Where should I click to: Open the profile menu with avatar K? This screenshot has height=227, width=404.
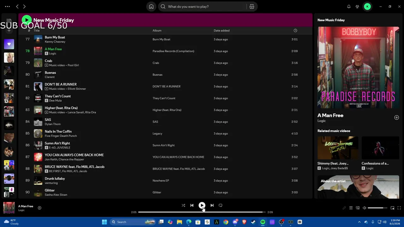pyautogui.click(x=367, y=7)
